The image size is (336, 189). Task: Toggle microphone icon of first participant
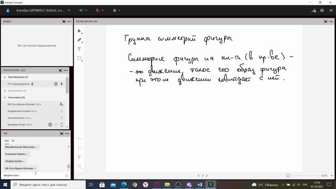[x=61, y=104]
